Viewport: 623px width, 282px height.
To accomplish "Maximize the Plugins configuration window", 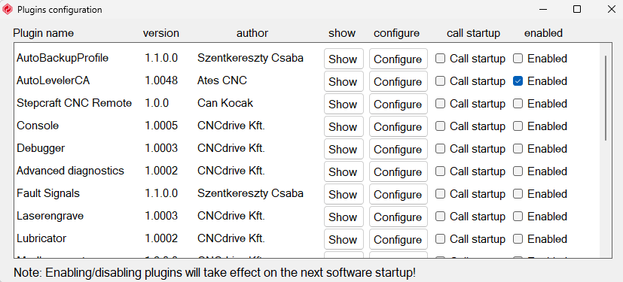I will coord(577,10).
